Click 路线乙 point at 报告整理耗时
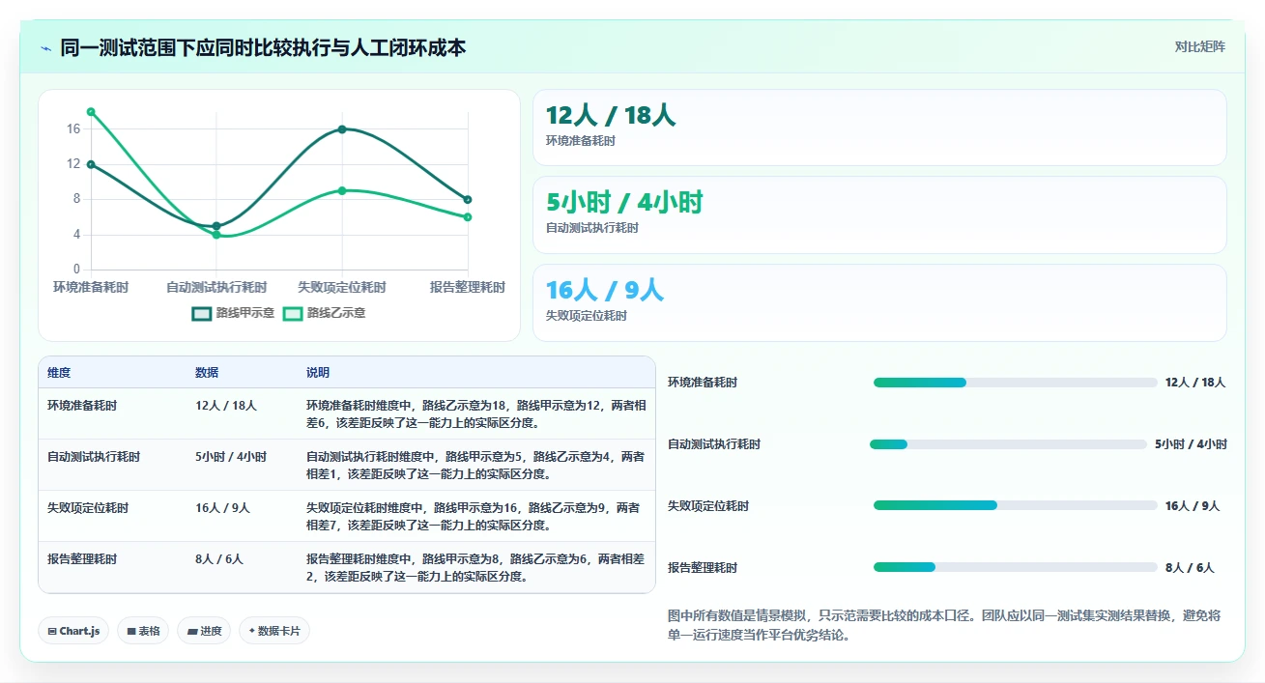This screenshot has width=1265, height=683. point(468,217)
